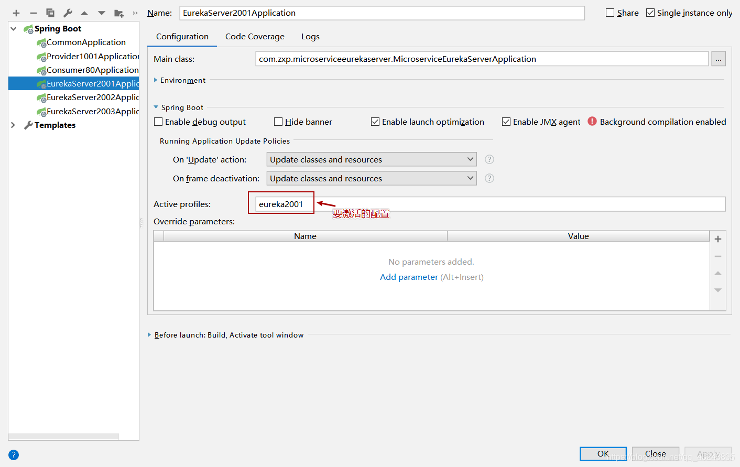The image size is (740, 467).
Task: Click the Templates wrench icon
Action: click(28, 125)
